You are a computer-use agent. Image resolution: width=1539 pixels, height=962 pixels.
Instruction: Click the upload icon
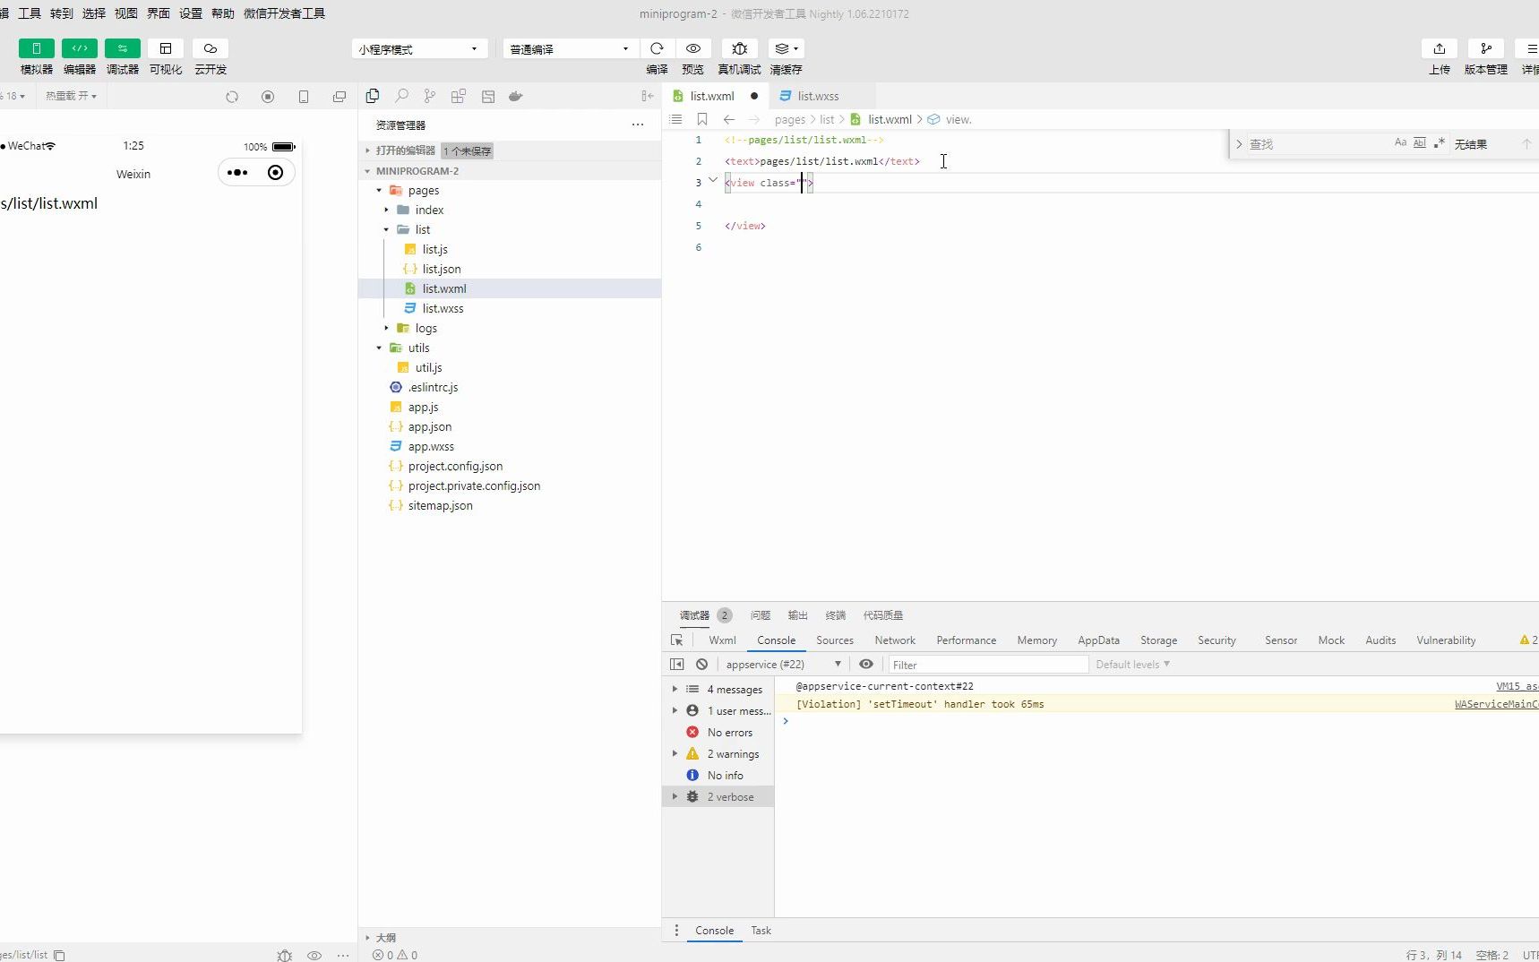click(x=1440, y=48)
